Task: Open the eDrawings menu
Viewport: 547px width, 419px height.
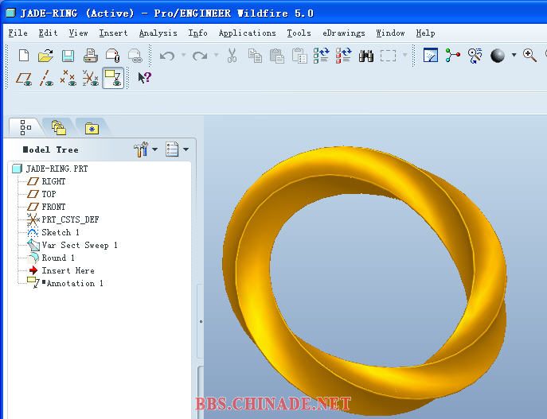Action: 344,33
